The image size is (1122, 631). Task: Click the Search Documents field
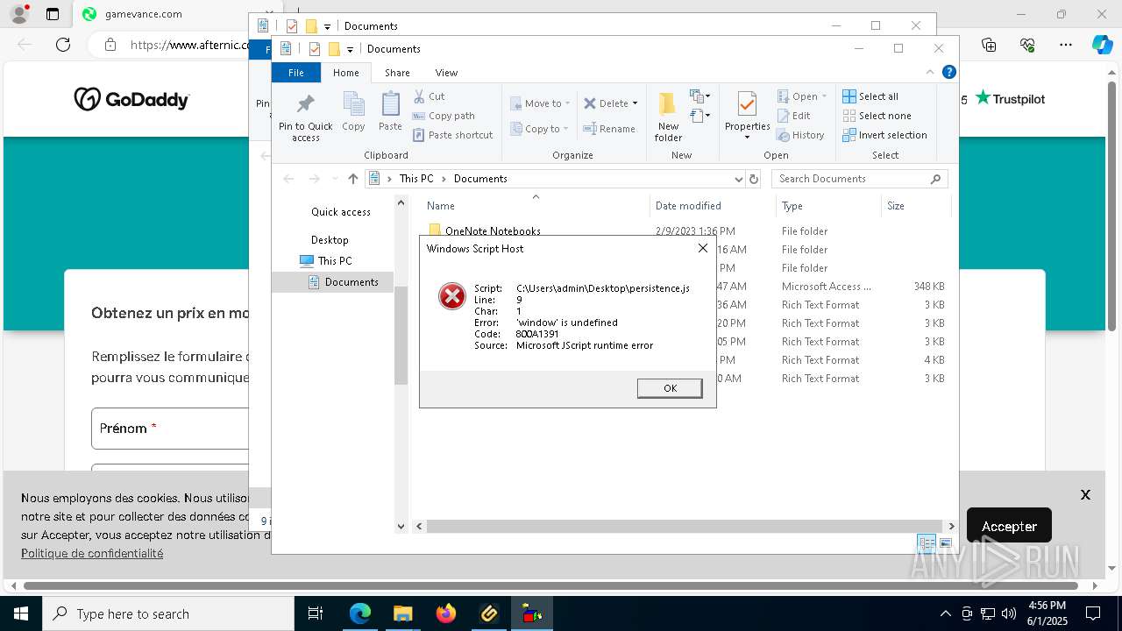click(x=859, y=179)
